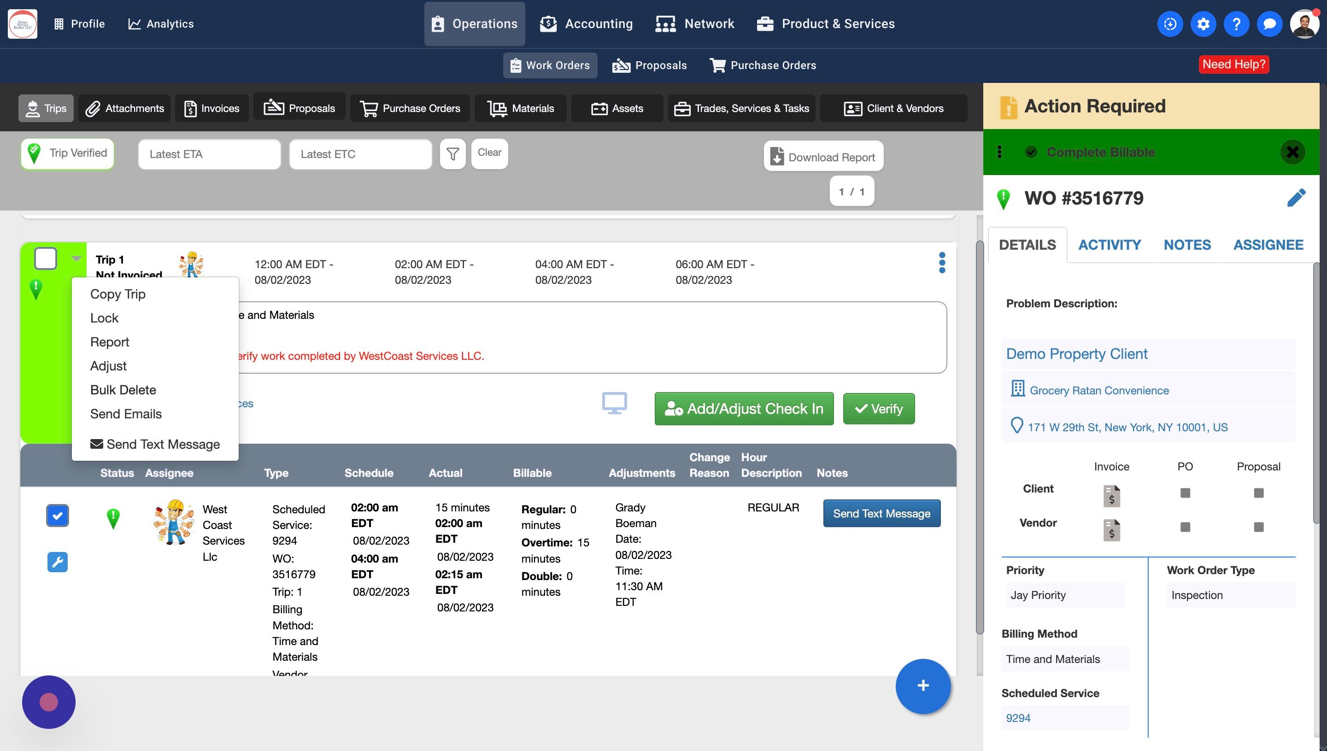1327x751 pixels.
Task: Check the Trip 1 selection checkbox
Action: point(45,258)
